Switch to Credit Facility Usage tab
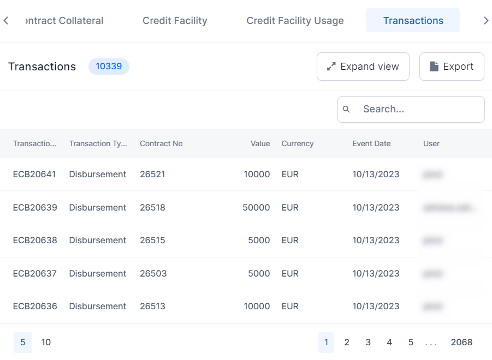492x360 pixels. (295, 21)
